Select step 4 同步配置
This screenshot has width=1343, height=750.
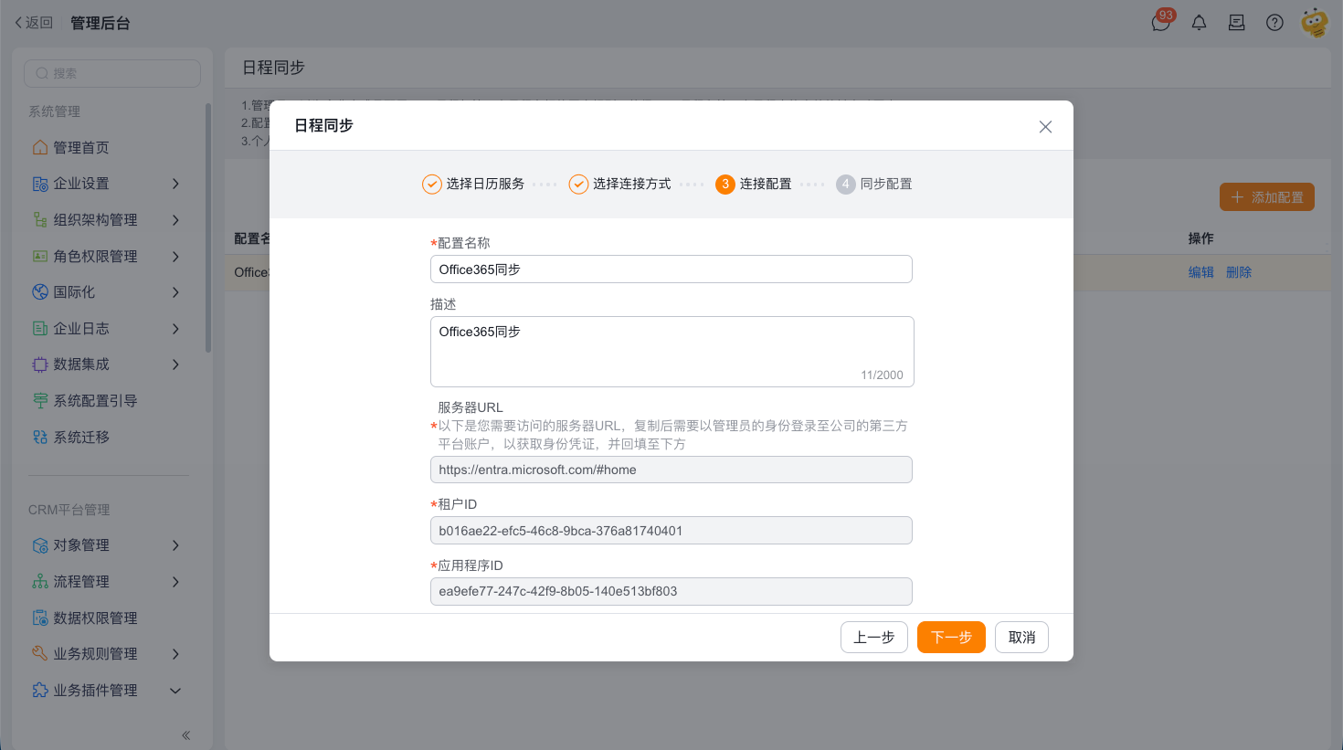(874, 184)
